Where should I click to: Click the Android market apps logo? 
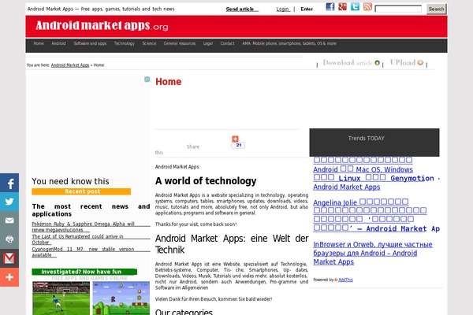click(x=102, y=26)
